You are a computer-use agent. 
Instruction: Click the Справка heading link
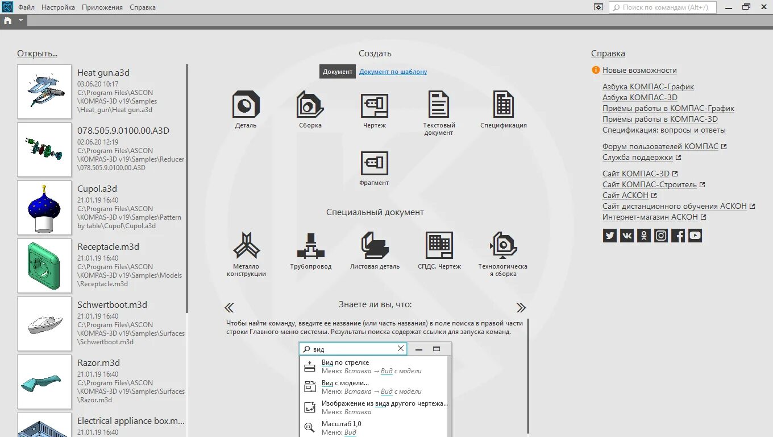[x=608, y=53]
